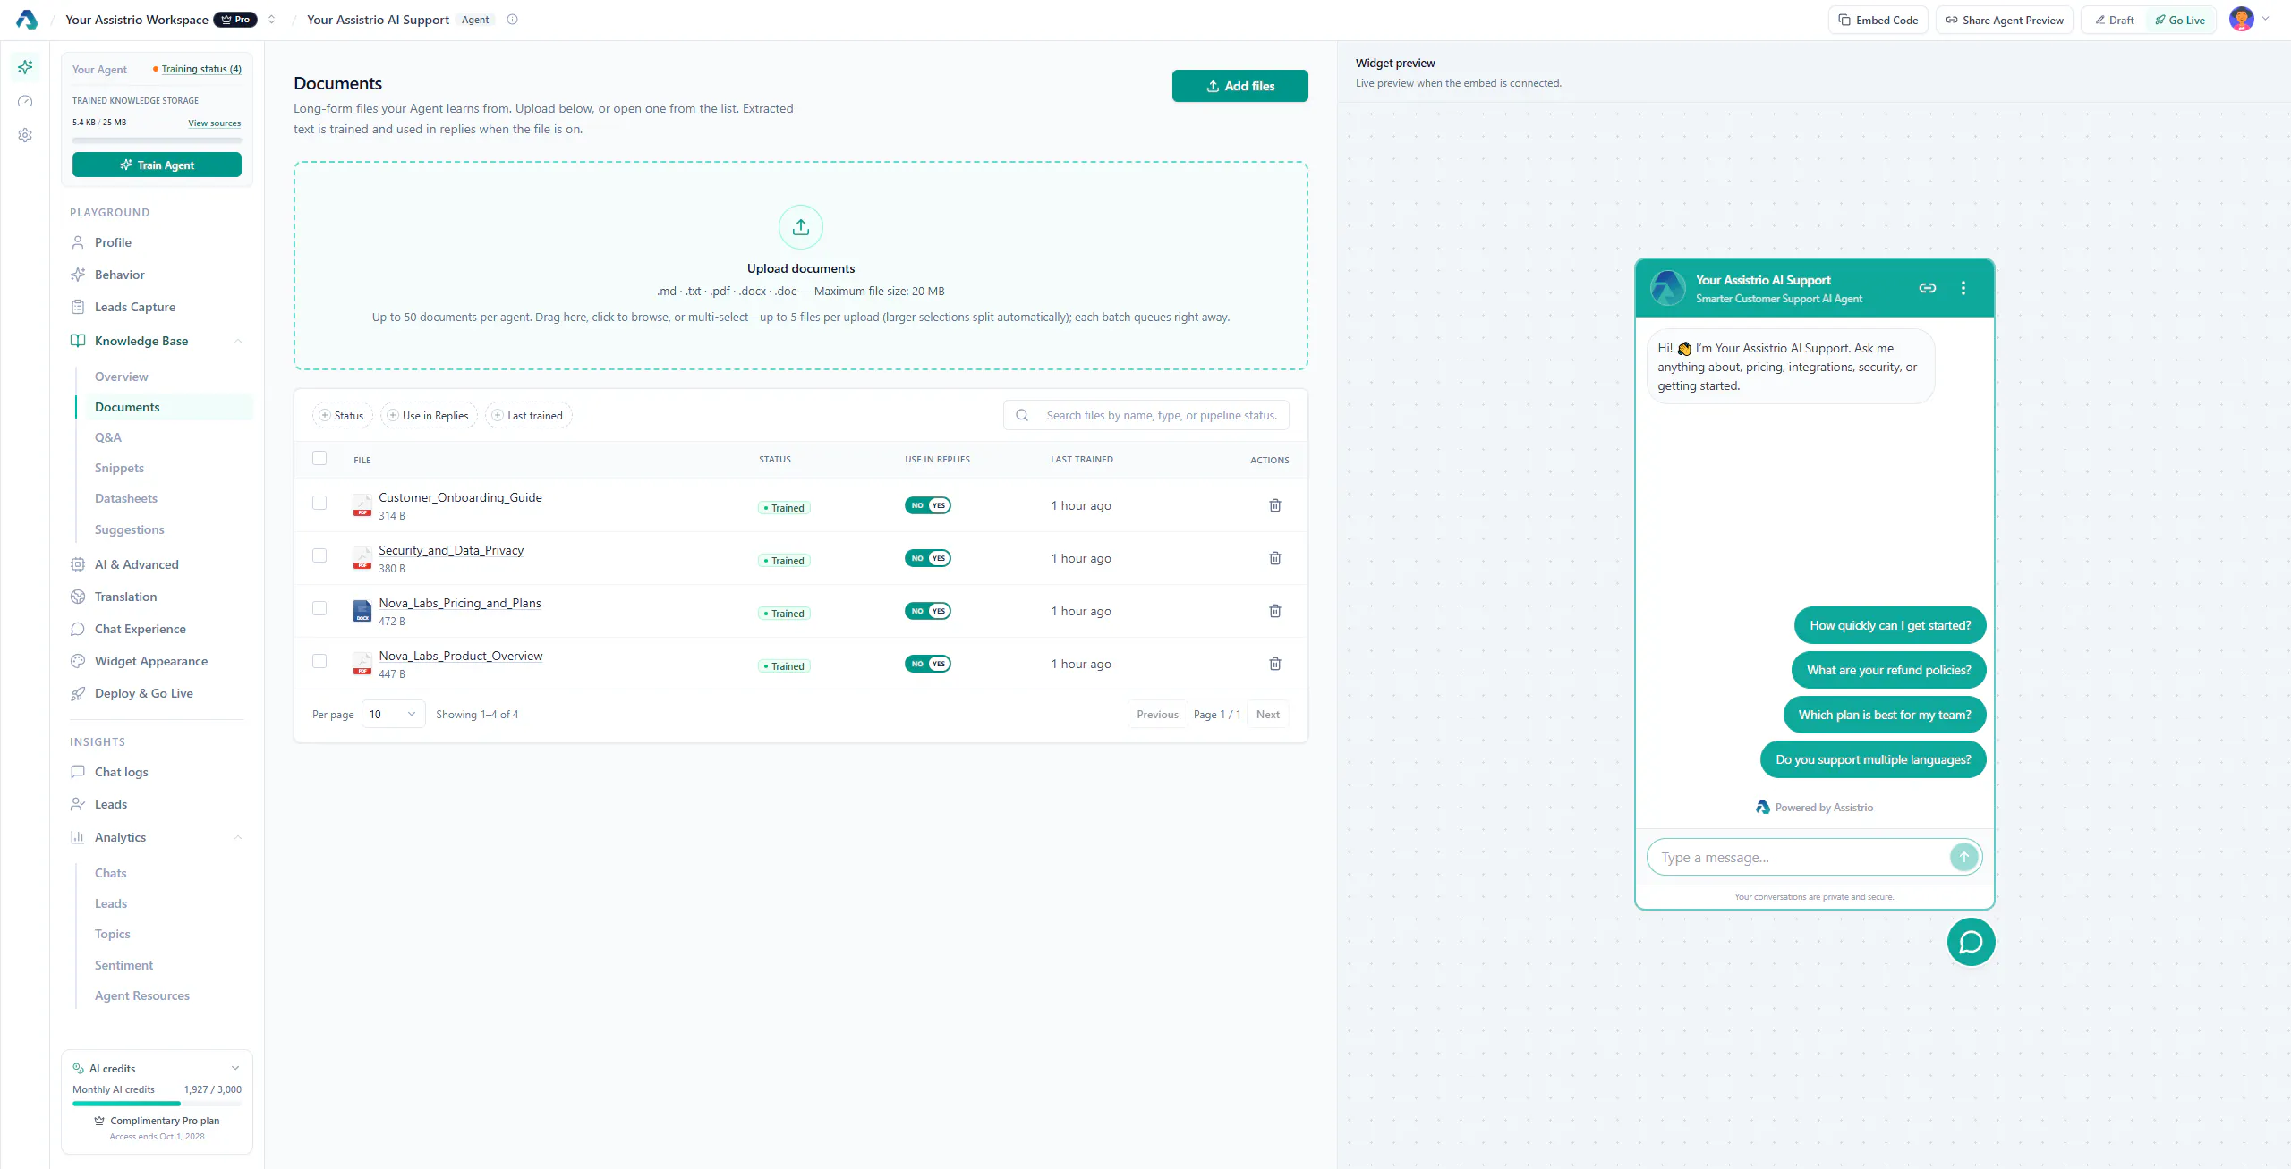Collapse the Knowledge Base section
Viewport: 2291px width, 1169px height.
coord(238,341)
